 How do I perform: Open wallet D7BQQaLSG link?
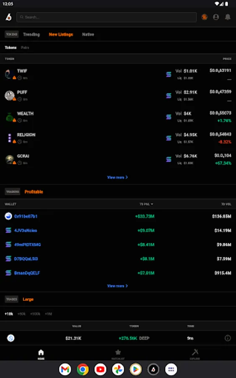[26, 259]
